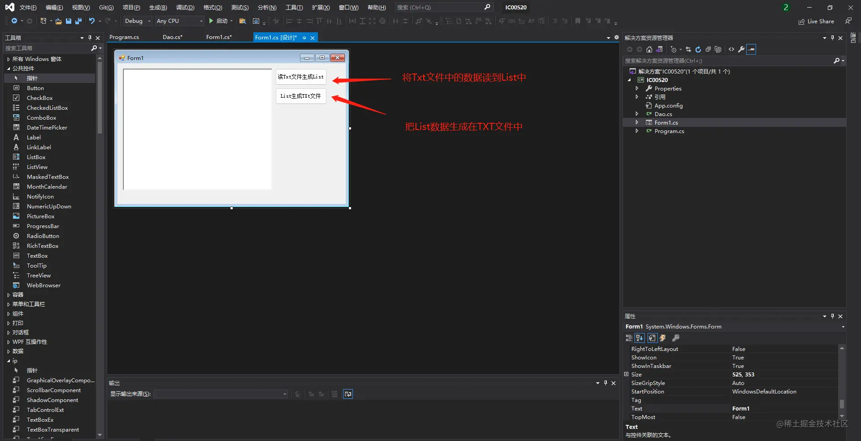Click the search magnifier in Solution Explorer
Image resolution: width=861 pixels, height=441 pixels.
[837, 61]
